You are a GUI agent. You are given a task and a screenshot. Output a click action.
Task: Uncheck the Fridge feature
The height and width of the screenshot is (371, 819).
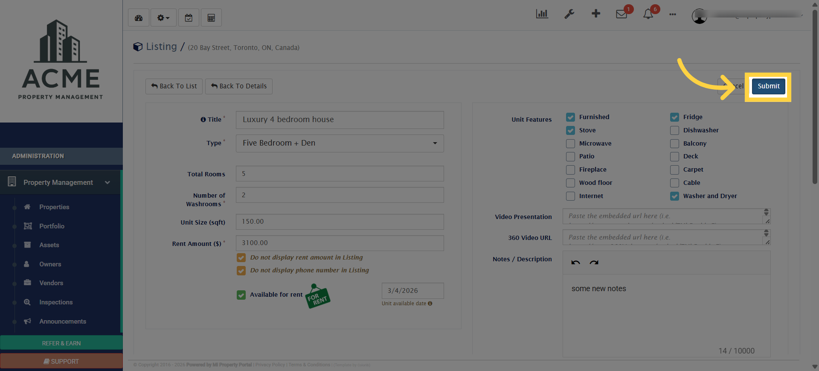tap(674, 117)
